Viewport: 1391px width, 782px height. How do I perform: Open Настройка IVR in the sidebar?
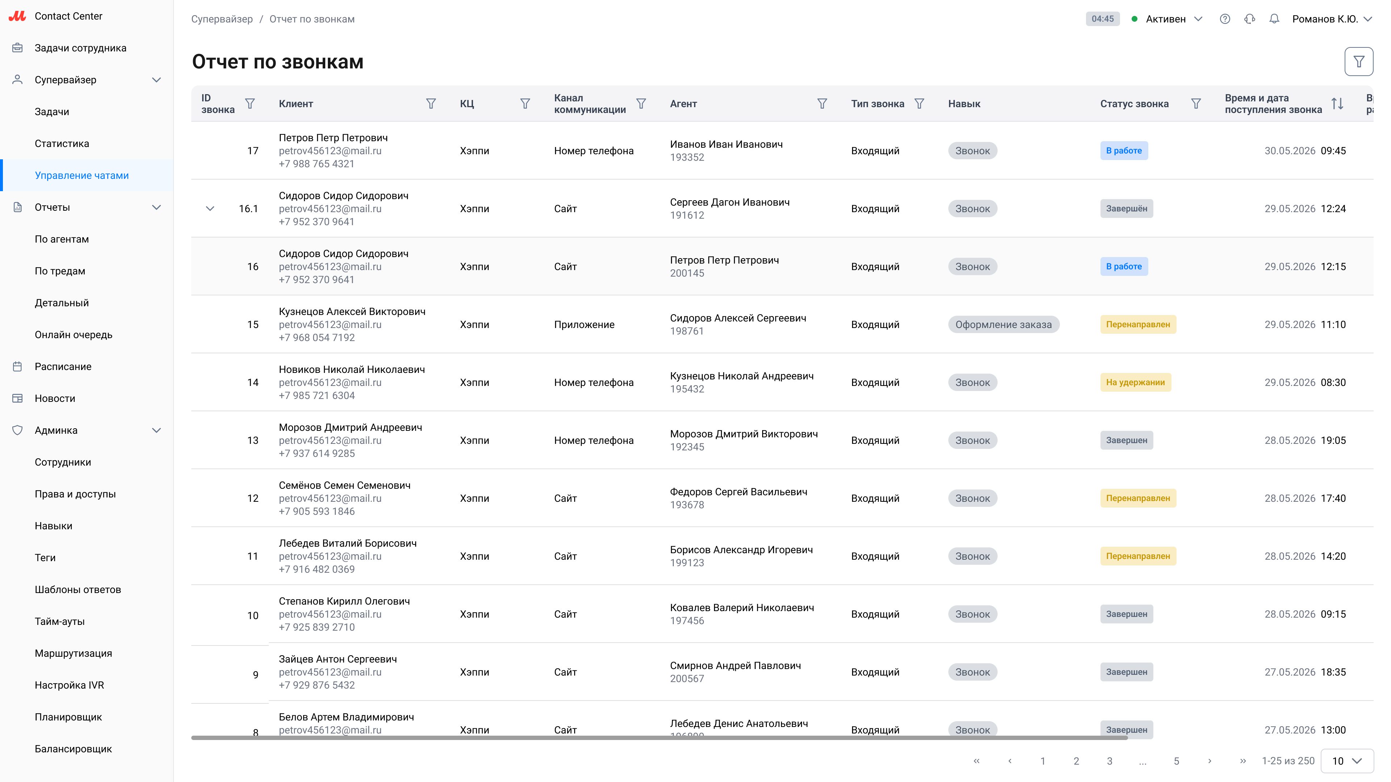click(x=69, y=685)
